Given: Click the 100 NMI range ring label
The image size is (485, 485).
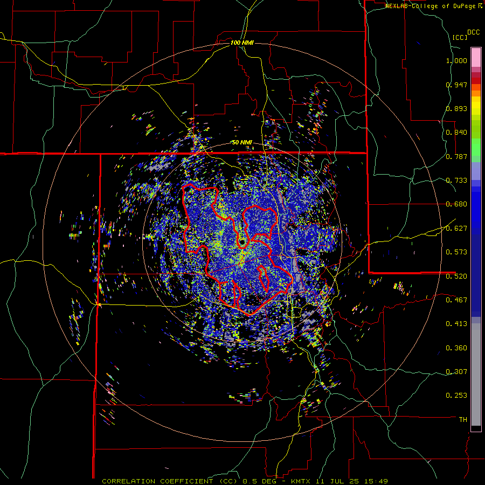Looking at the screenshot, I should coord(242,43).
